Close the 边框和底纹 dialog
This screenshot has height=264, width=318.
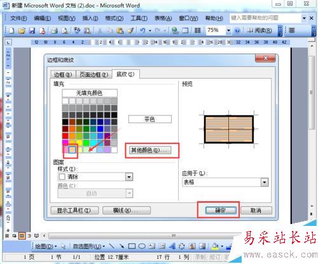265,58
